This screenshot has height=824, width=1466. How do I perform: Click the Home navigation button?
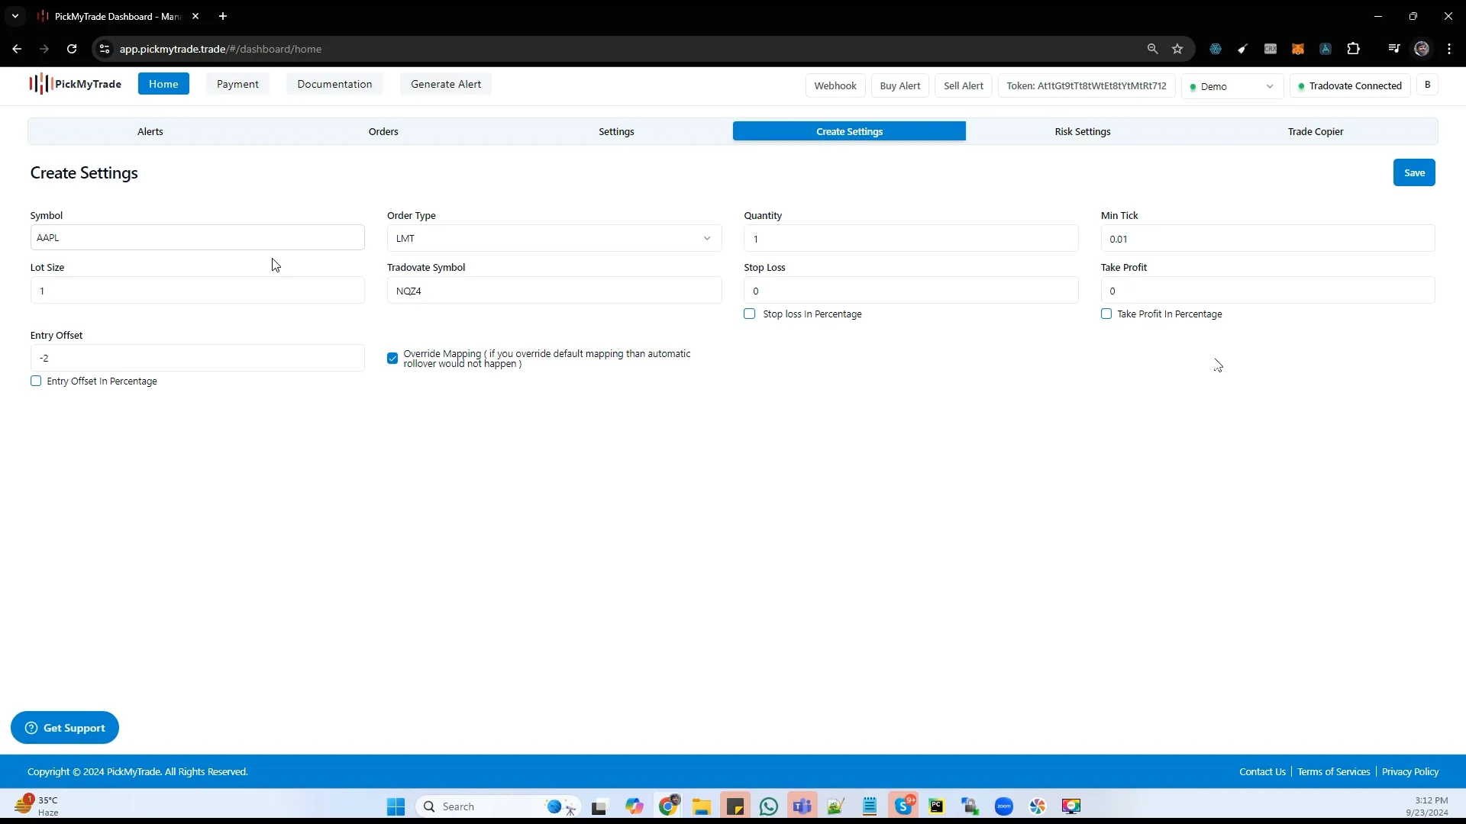click(x=163, y=84)
